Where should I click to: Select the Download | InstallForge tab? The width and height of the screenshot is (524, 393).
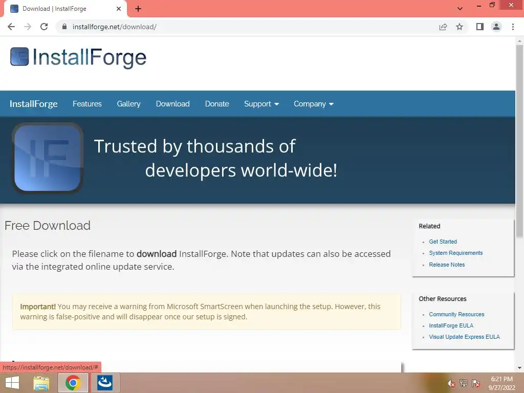[65, 9]
